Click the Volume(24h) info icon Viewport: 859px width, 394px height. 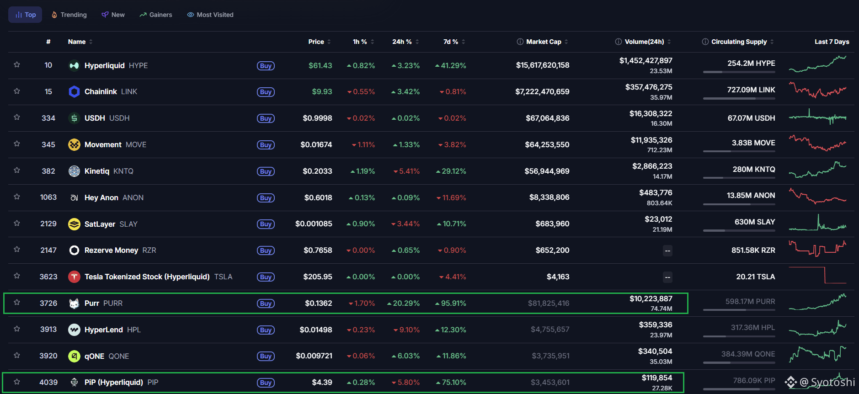(619, 42)
